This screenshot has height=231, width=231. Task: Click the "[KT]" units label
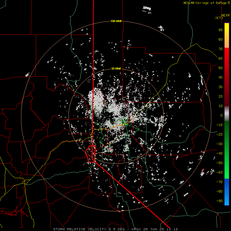pyautogui.click(x=219, y=18)
